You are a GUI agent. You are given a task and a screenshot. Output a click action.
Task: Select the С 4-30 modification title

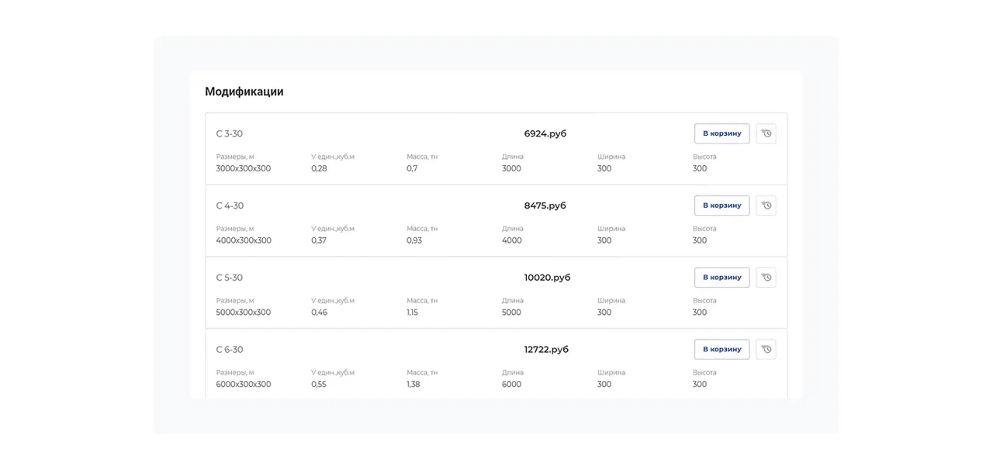click(x=230, y=206)
